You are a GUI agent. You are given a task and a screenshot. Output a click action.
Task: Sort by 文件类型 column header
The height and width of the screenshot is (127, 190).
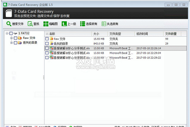[121, 34]
